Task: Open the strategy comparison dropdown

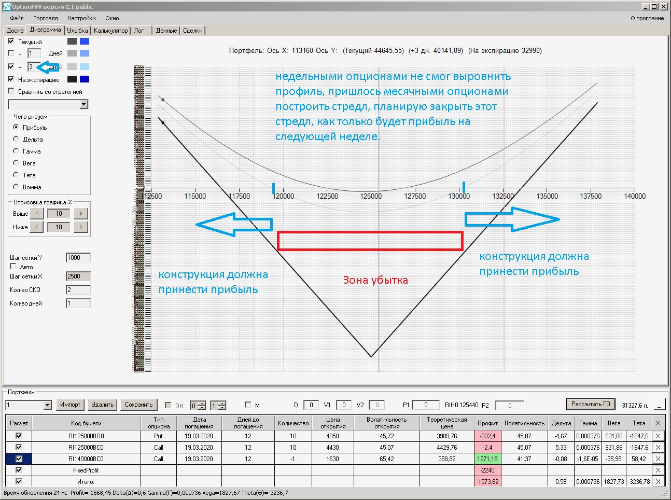Action: tap(84, 104)
